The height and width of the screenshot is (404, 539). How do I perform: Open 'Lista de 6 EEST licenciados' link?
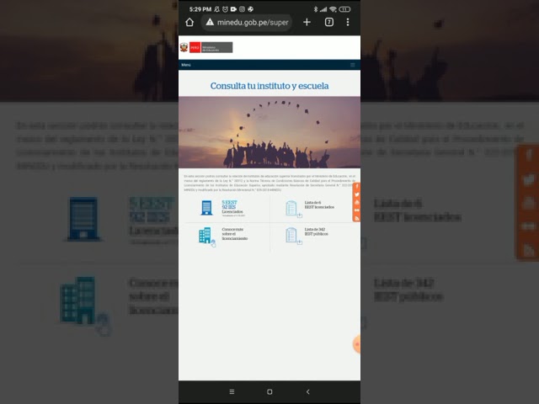coord(319,206)
